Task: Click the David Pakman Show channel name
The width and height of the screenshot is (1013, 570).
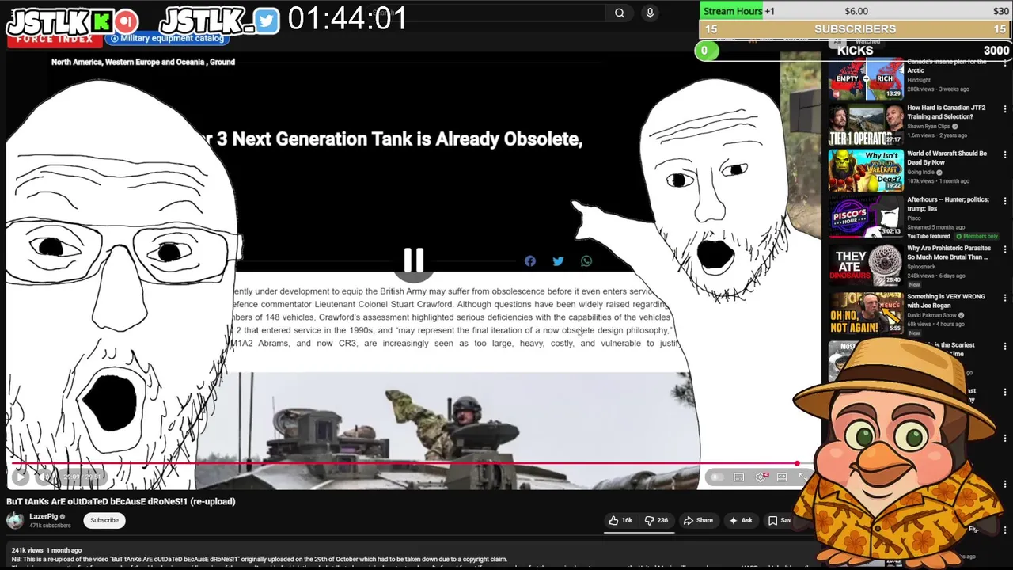Action: pos(933,315)
